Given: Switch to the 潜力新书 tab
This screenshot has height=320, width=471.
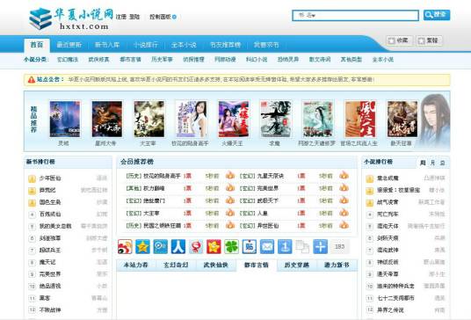Looking at the screenshot, I should 337,265.
